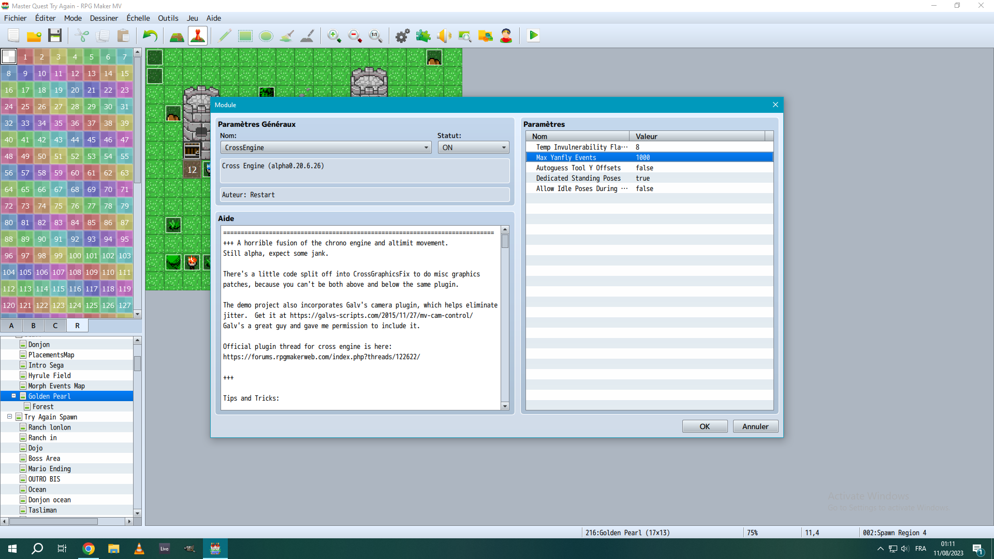This screenshot has height=559, width=994.
Task: Open the Dessiner menu
Action: coord(104,18)
